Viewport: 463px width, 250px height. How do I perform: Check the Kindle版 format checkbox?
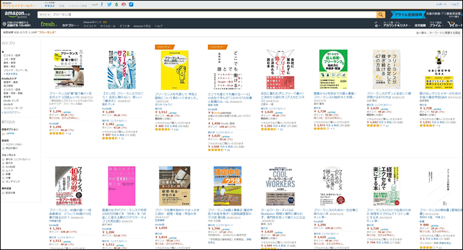(3, 167)
